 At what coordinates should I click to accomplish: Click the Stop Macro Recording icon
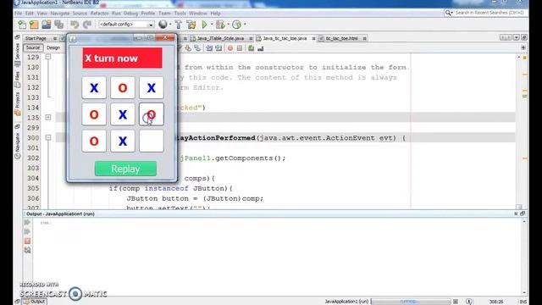[240, 48]
